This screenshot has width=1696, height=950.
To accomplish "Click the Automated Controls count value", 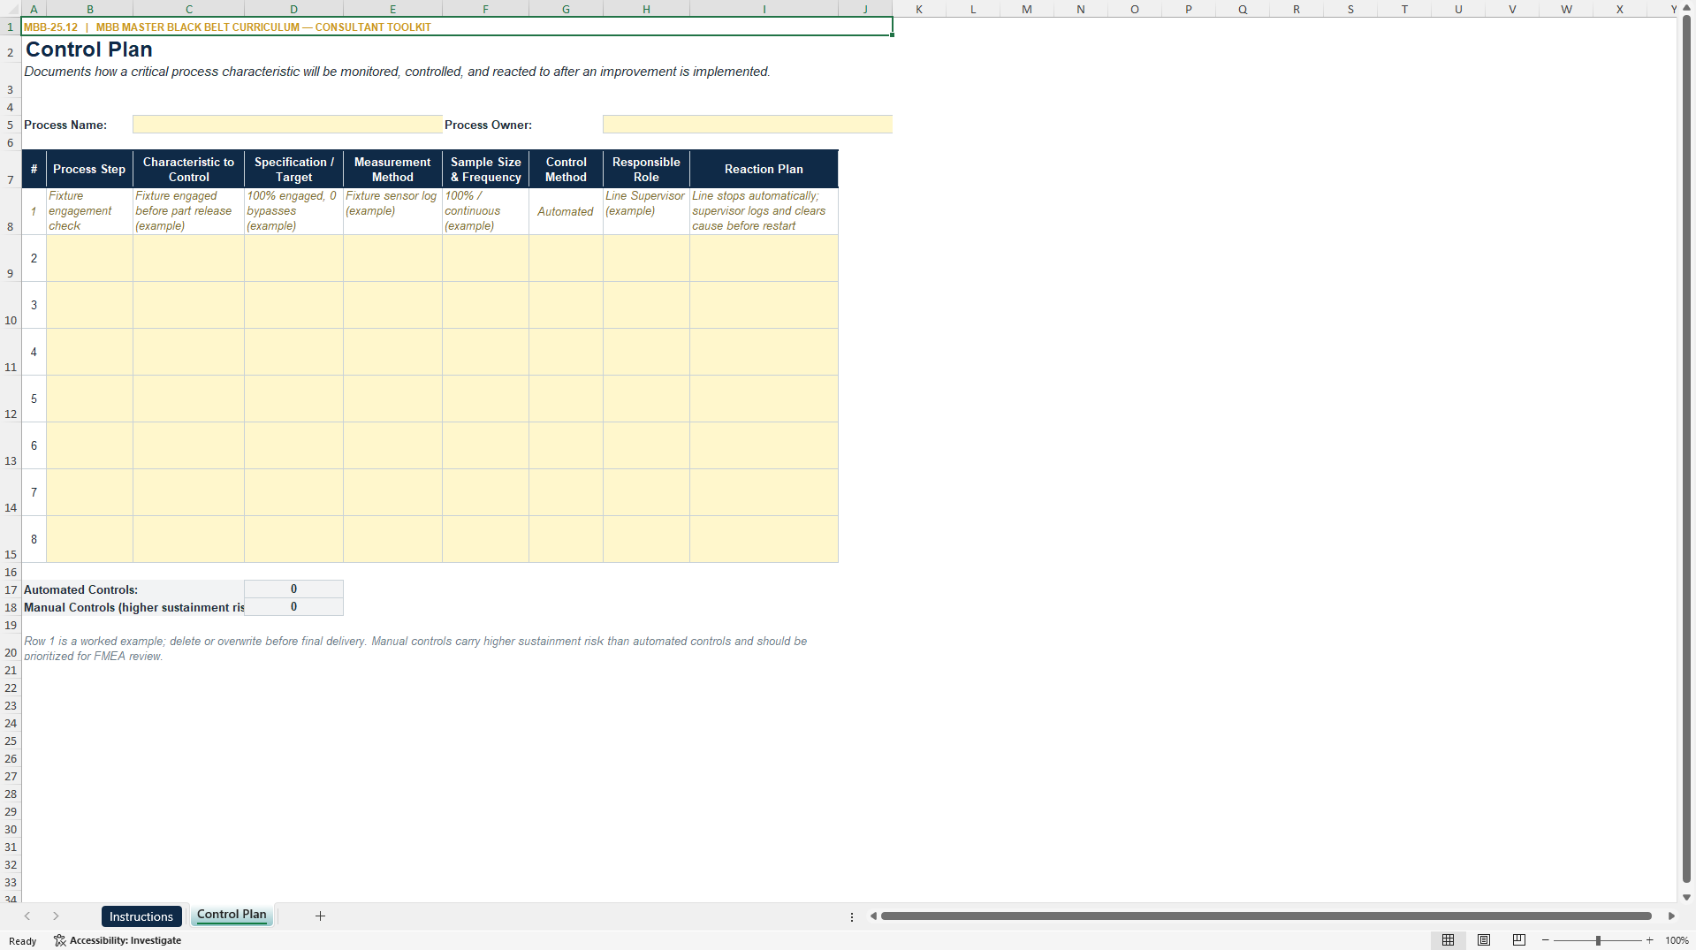I will click(293, 589).
